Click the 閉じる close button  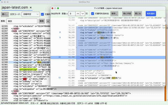(x=138, y=14)
